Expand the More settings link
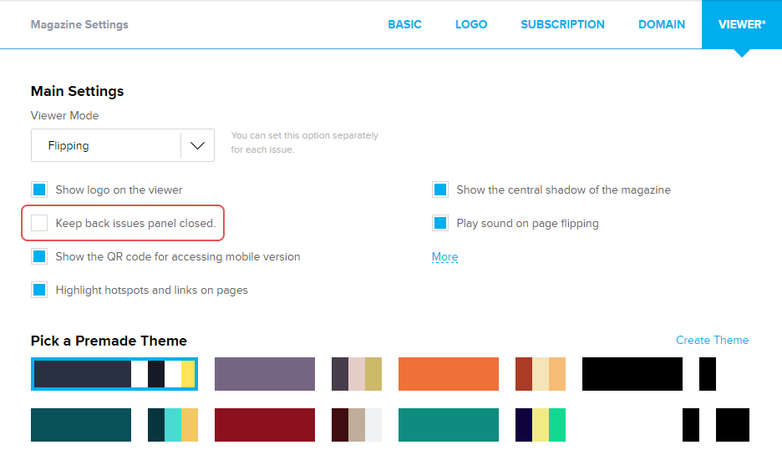Screen dimensions: 782x460 [444, 257]
